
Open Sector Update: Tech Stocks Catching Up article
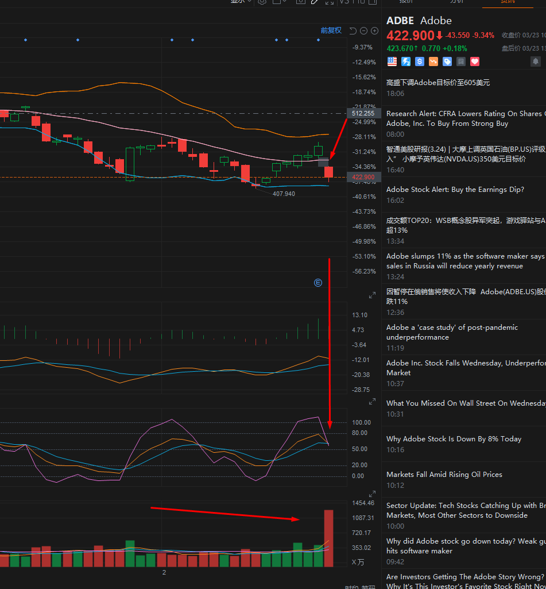[x=464, y=515]
